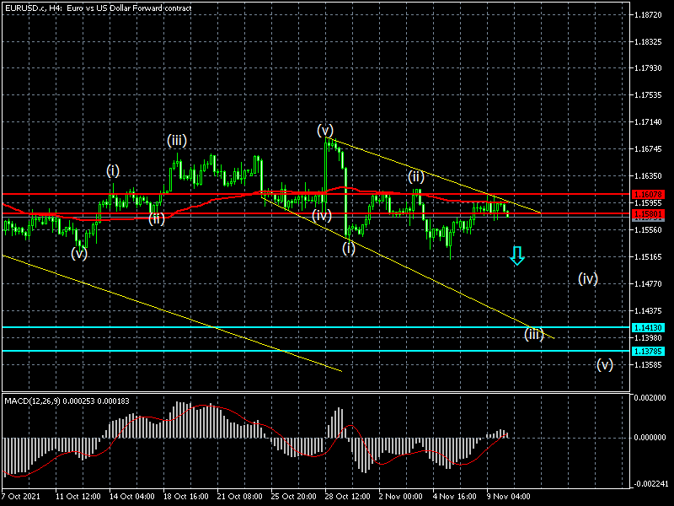
Task: Select the projected (iv) label right of the arrow
Action: point(588,278)
